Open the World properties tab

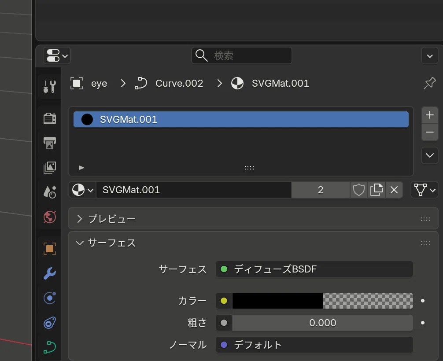pos(50,217)
